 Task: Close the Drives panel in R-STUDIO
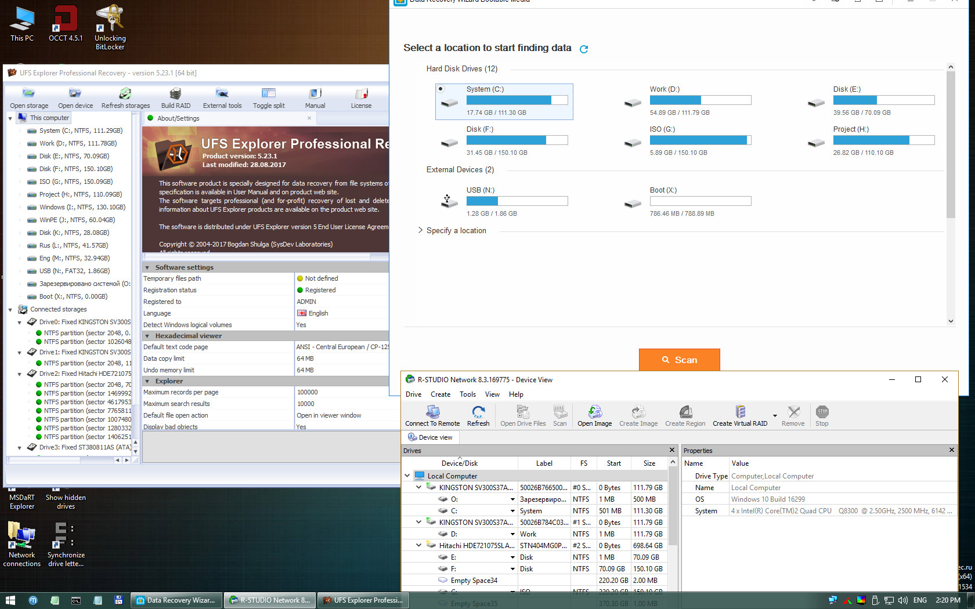672,450
